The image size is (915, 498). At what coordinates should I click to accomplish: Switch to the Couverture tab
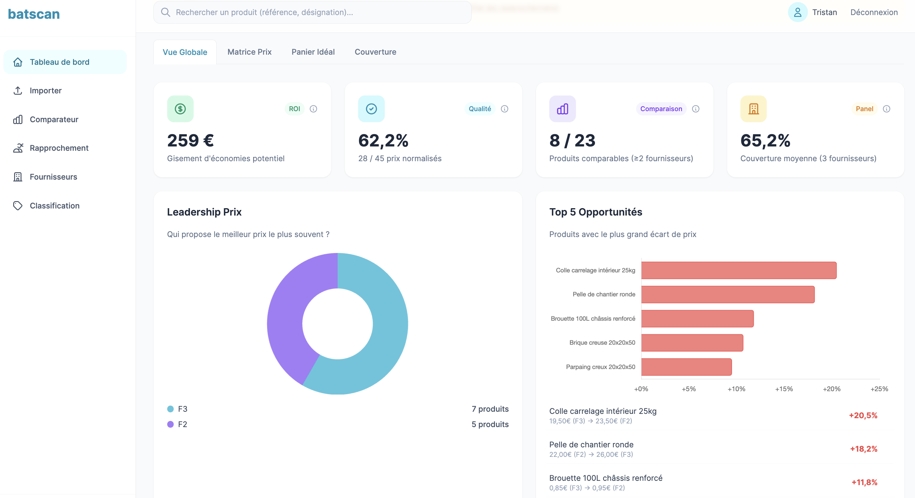pos(375,52)
